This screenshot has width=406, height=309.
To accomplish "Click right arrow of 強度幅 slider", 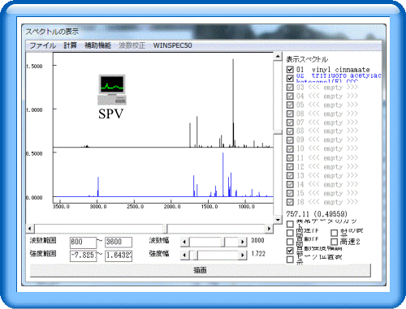I will point(243,255).
